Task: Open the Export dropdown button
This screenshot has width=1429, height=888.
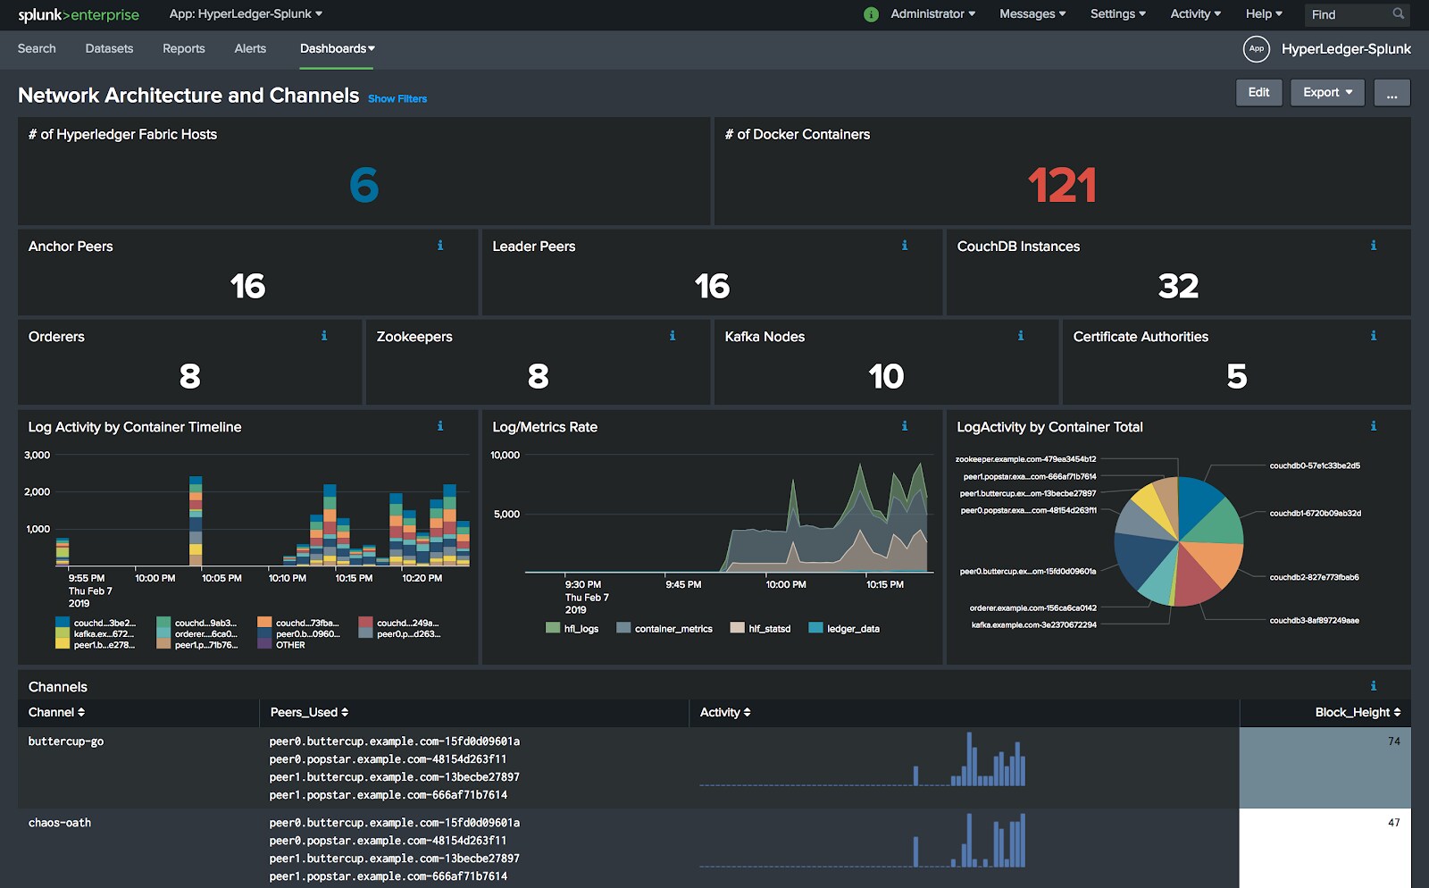Action: click(1327, 92)
